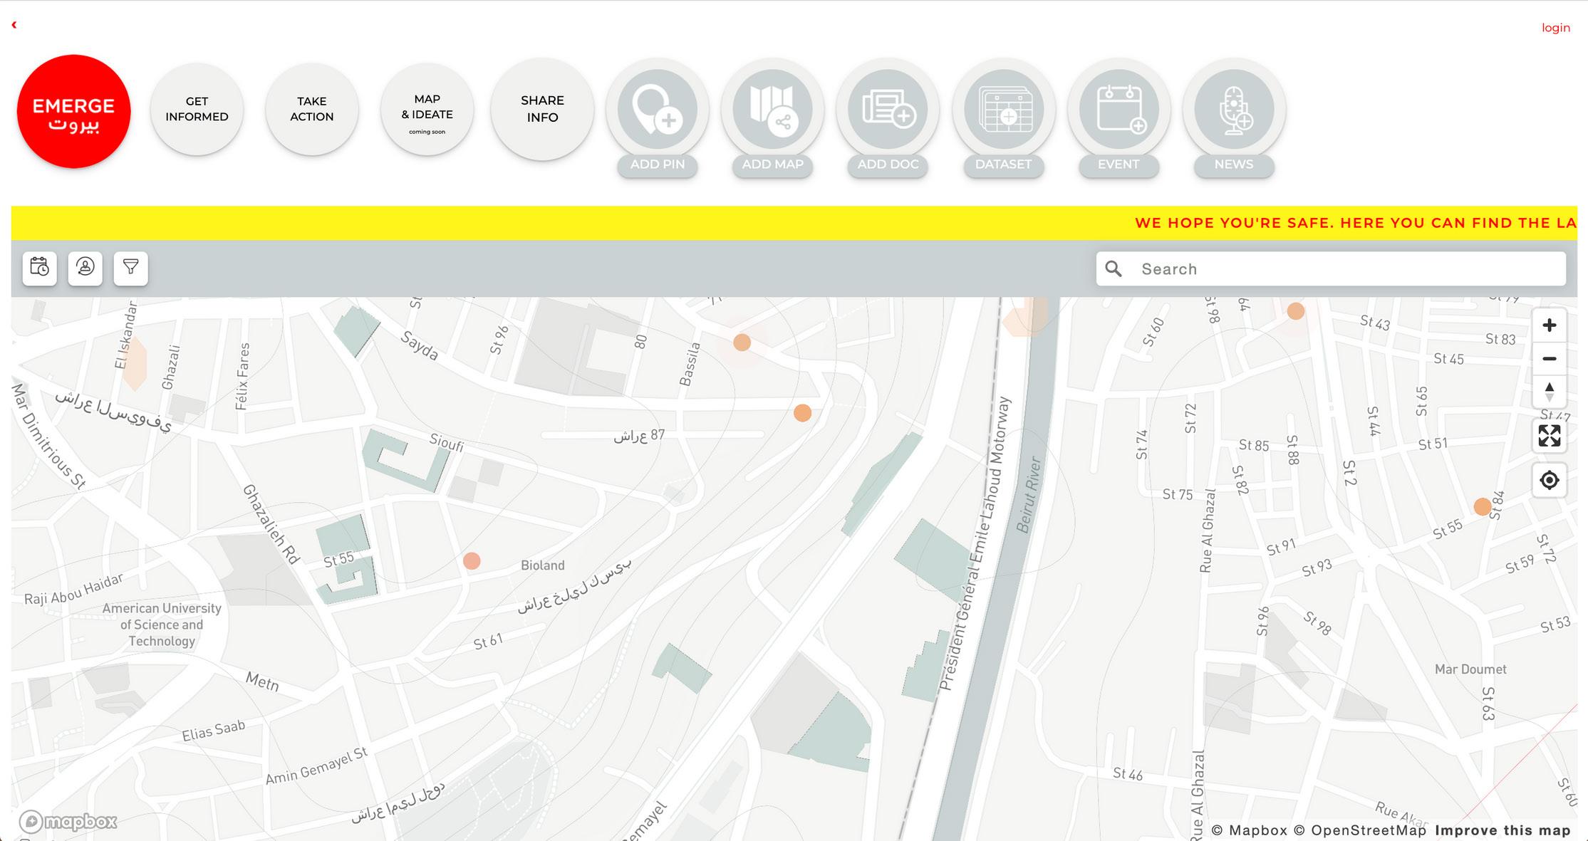Click the Event calendar icon
This screenshot has width=1588, height=841.
click(x=1119, y=110)
